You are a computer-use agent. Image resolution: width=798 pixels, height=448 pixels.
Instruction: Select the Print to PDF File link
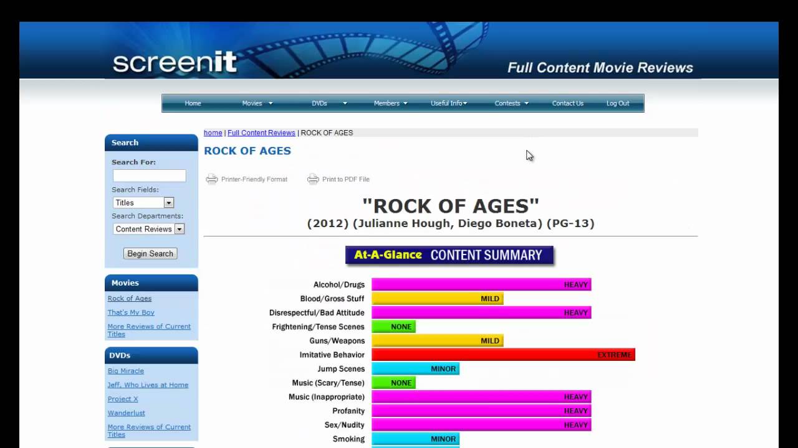(346, 179)
